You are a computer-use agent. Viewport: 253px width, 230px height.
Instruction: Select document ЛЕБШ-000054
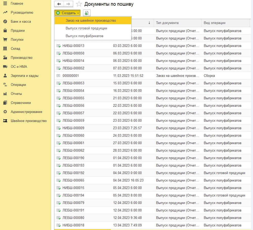pyautogui.click(x=73, y=91)
